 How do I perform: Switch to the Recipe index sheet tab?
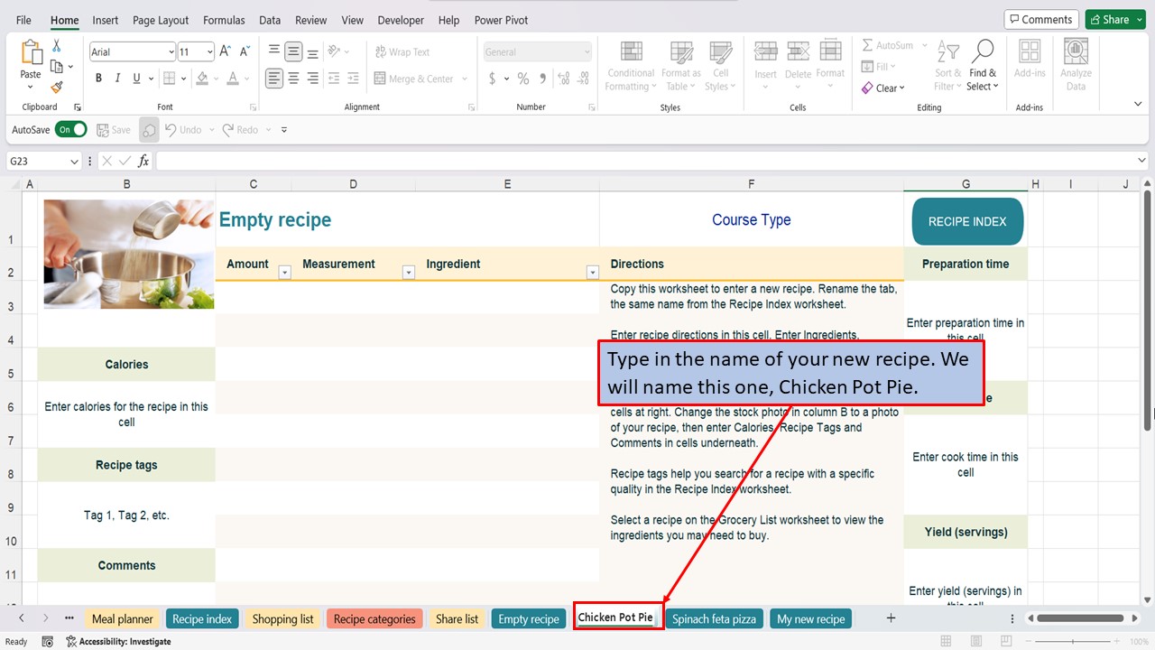pyautogui.click(x=202, y=618)
